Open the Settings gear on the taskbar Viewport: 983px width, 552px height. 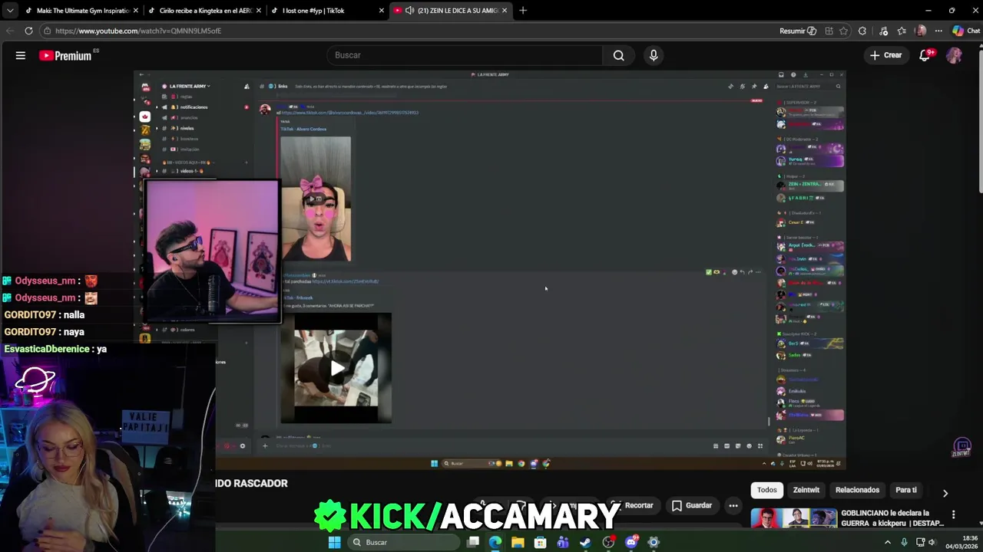click(x=654, y=542)
